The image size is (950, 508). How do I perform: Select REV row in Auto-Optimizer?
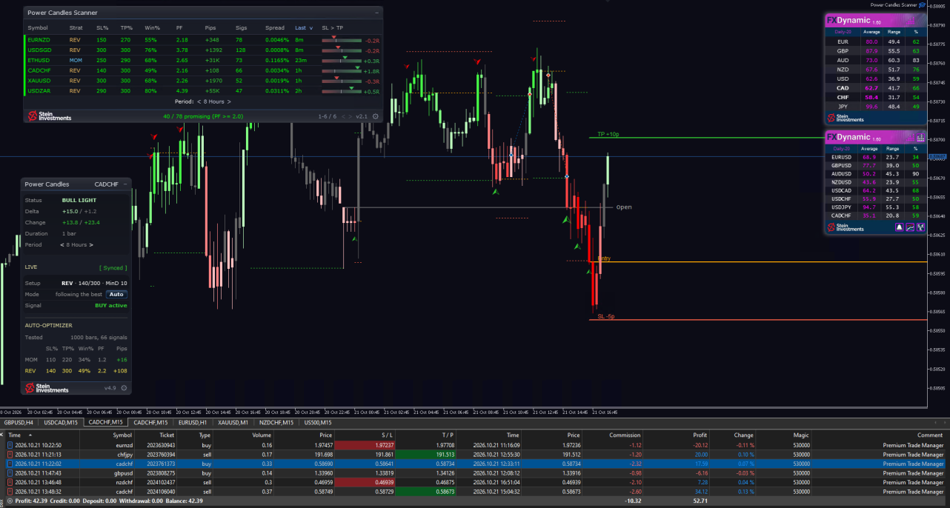pos(76,370)
